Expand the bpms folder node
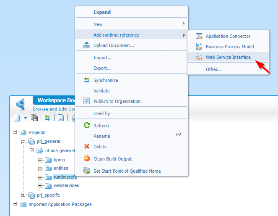Viewport: 278px width, 216px height. (40, 160)
